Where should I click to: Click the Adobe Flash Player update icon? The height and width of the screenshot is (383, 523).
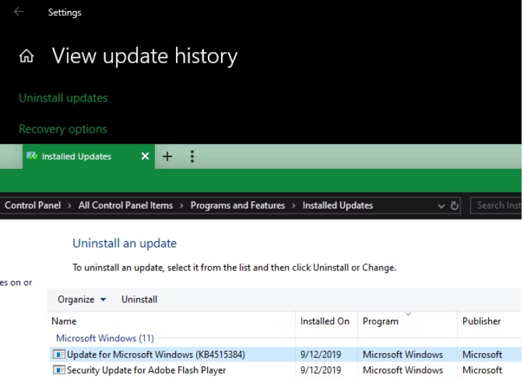tap(59, 370)
